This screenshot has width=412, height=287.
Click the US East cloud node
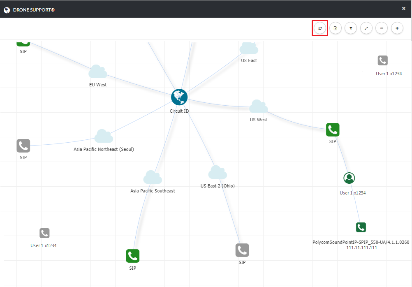249,49
